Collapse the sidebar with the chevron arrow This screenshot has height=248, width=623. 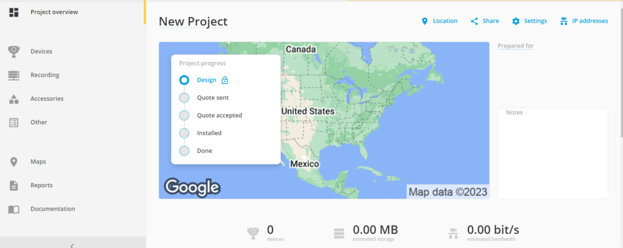72,245
